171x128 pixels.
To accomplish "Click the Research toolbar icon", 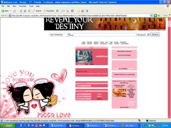I will tap(83, 11).
